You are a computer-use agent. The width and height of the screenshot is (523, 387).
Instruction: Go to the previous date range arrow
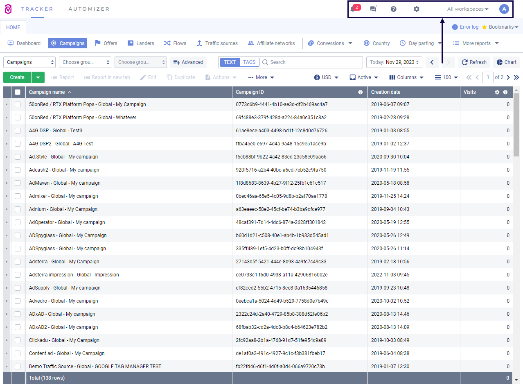(x=432, y=62)
